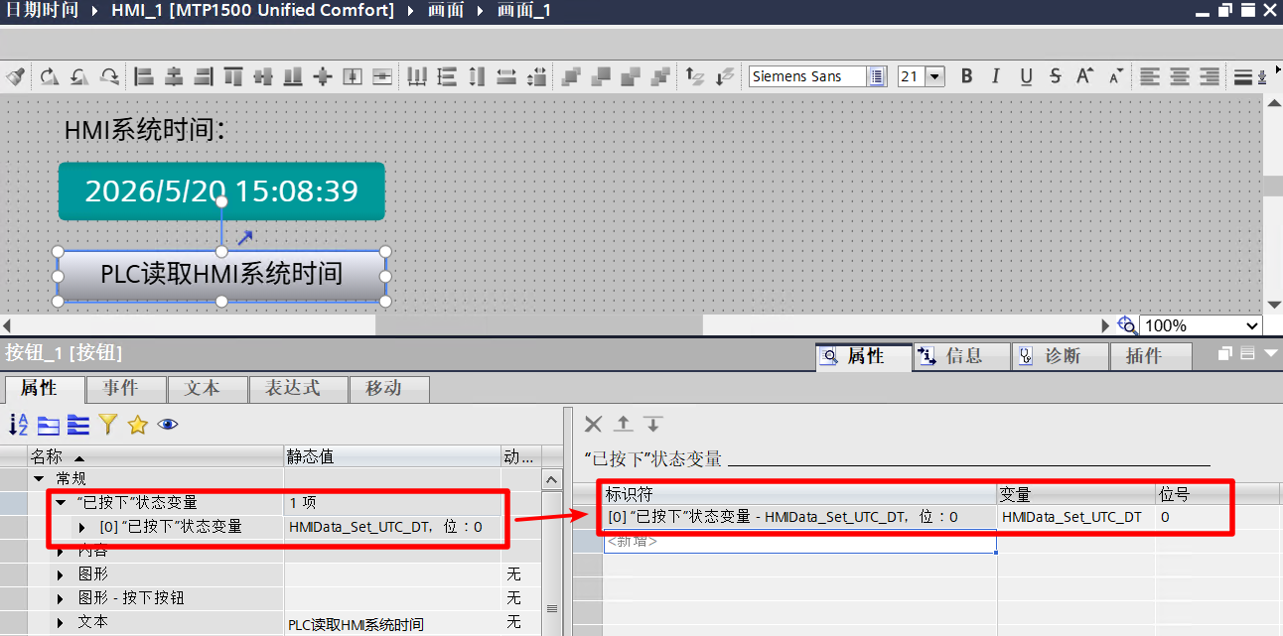1283x636 pixels.
Task: Show favorites with the star icon
Action: coord(138,425)
